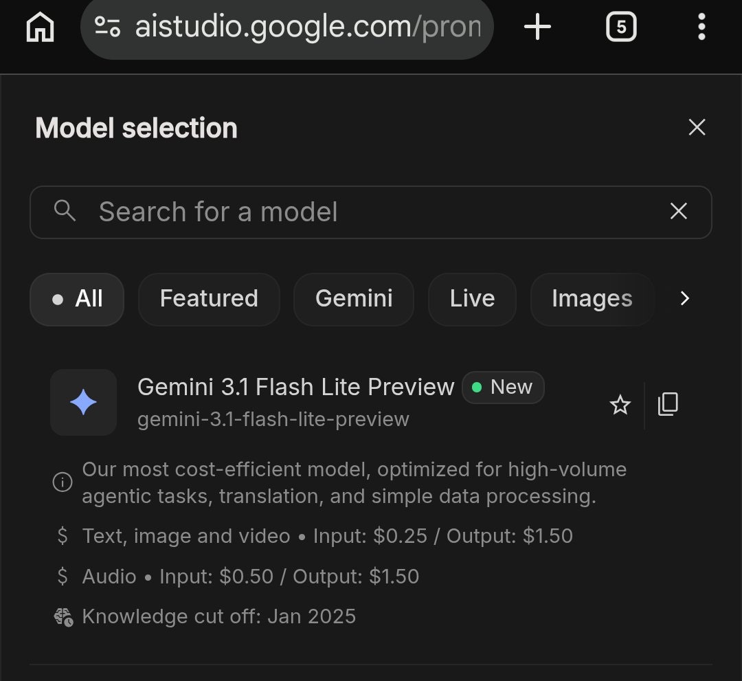Screen dimensions: 742x681
Task: Copy the model name using the copy icon
Action: [x=667, y=405]
